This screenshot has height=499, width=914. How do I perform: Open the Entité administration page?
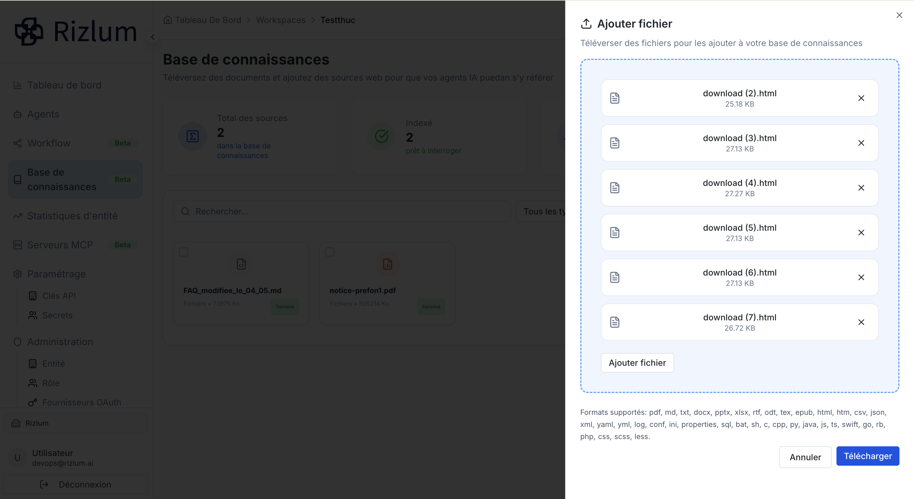(x=53, y=364)
